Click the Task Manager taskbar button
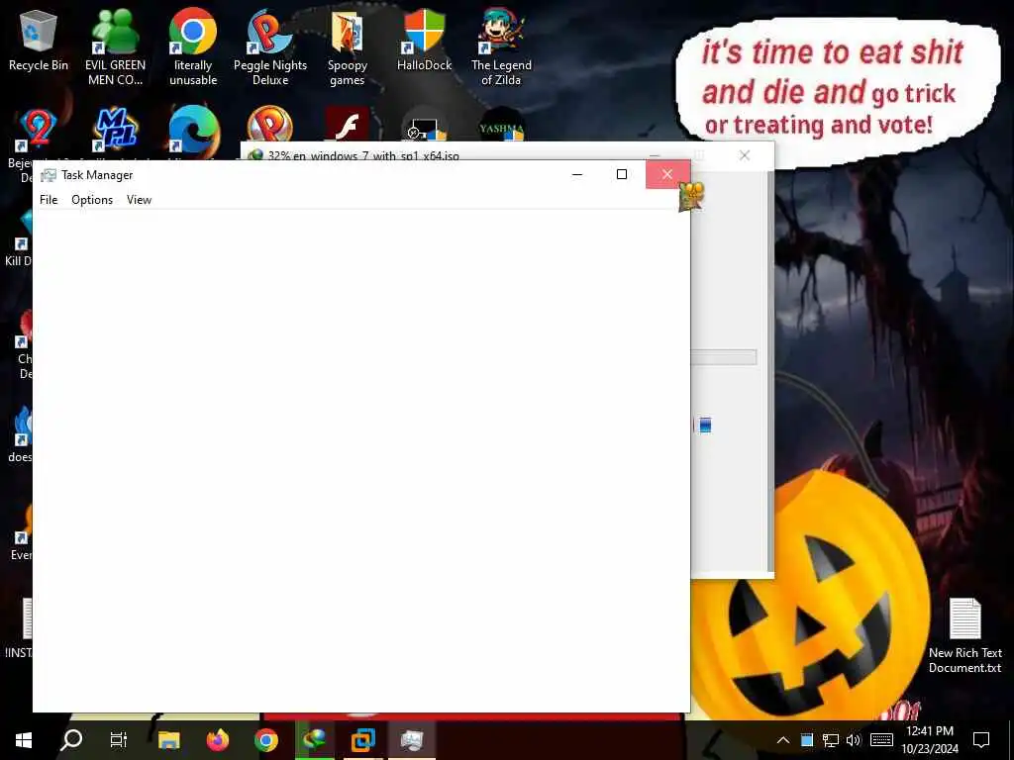This screenshot has width=1014, height=760. point(412,740)
